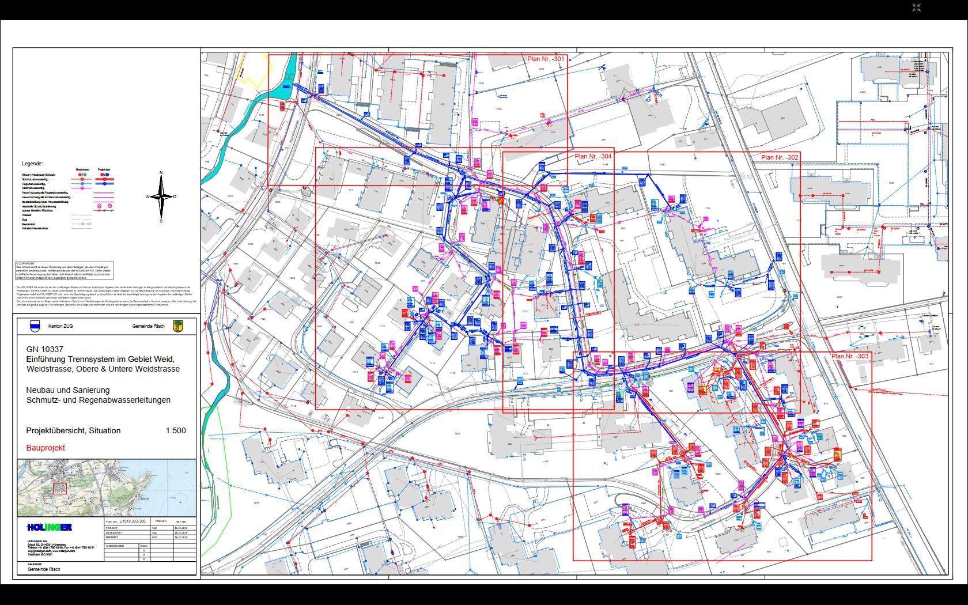Viewport: 968px width, 605px height.
Task: Click the manuelle Schachtsanierung legend symbols
Action: pyautogui.click(x=104, y=206)
